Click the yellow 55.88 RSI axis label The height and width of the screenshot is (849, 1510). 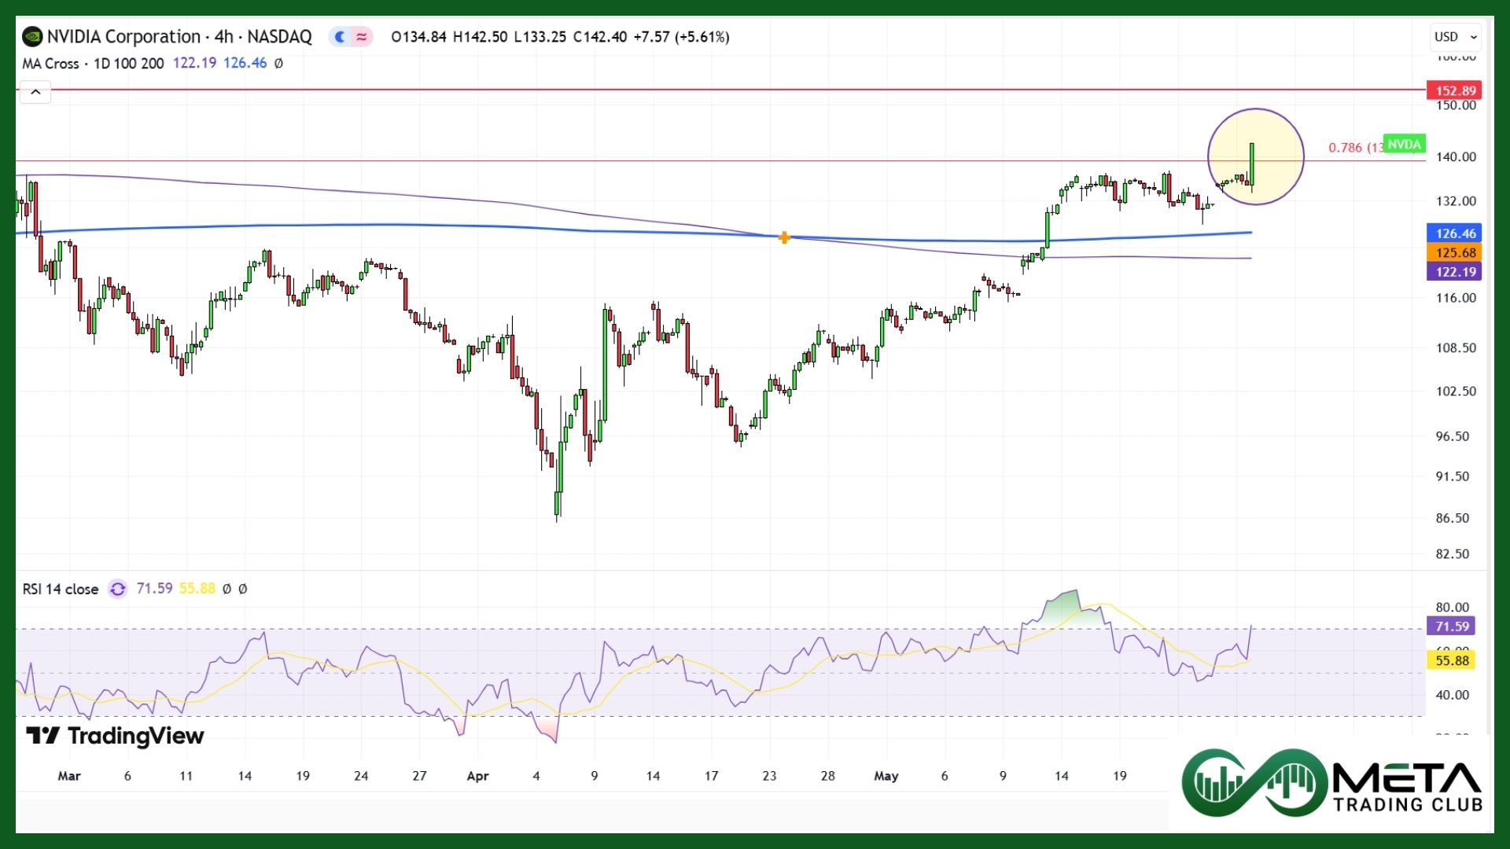(x=1451, y=660)
